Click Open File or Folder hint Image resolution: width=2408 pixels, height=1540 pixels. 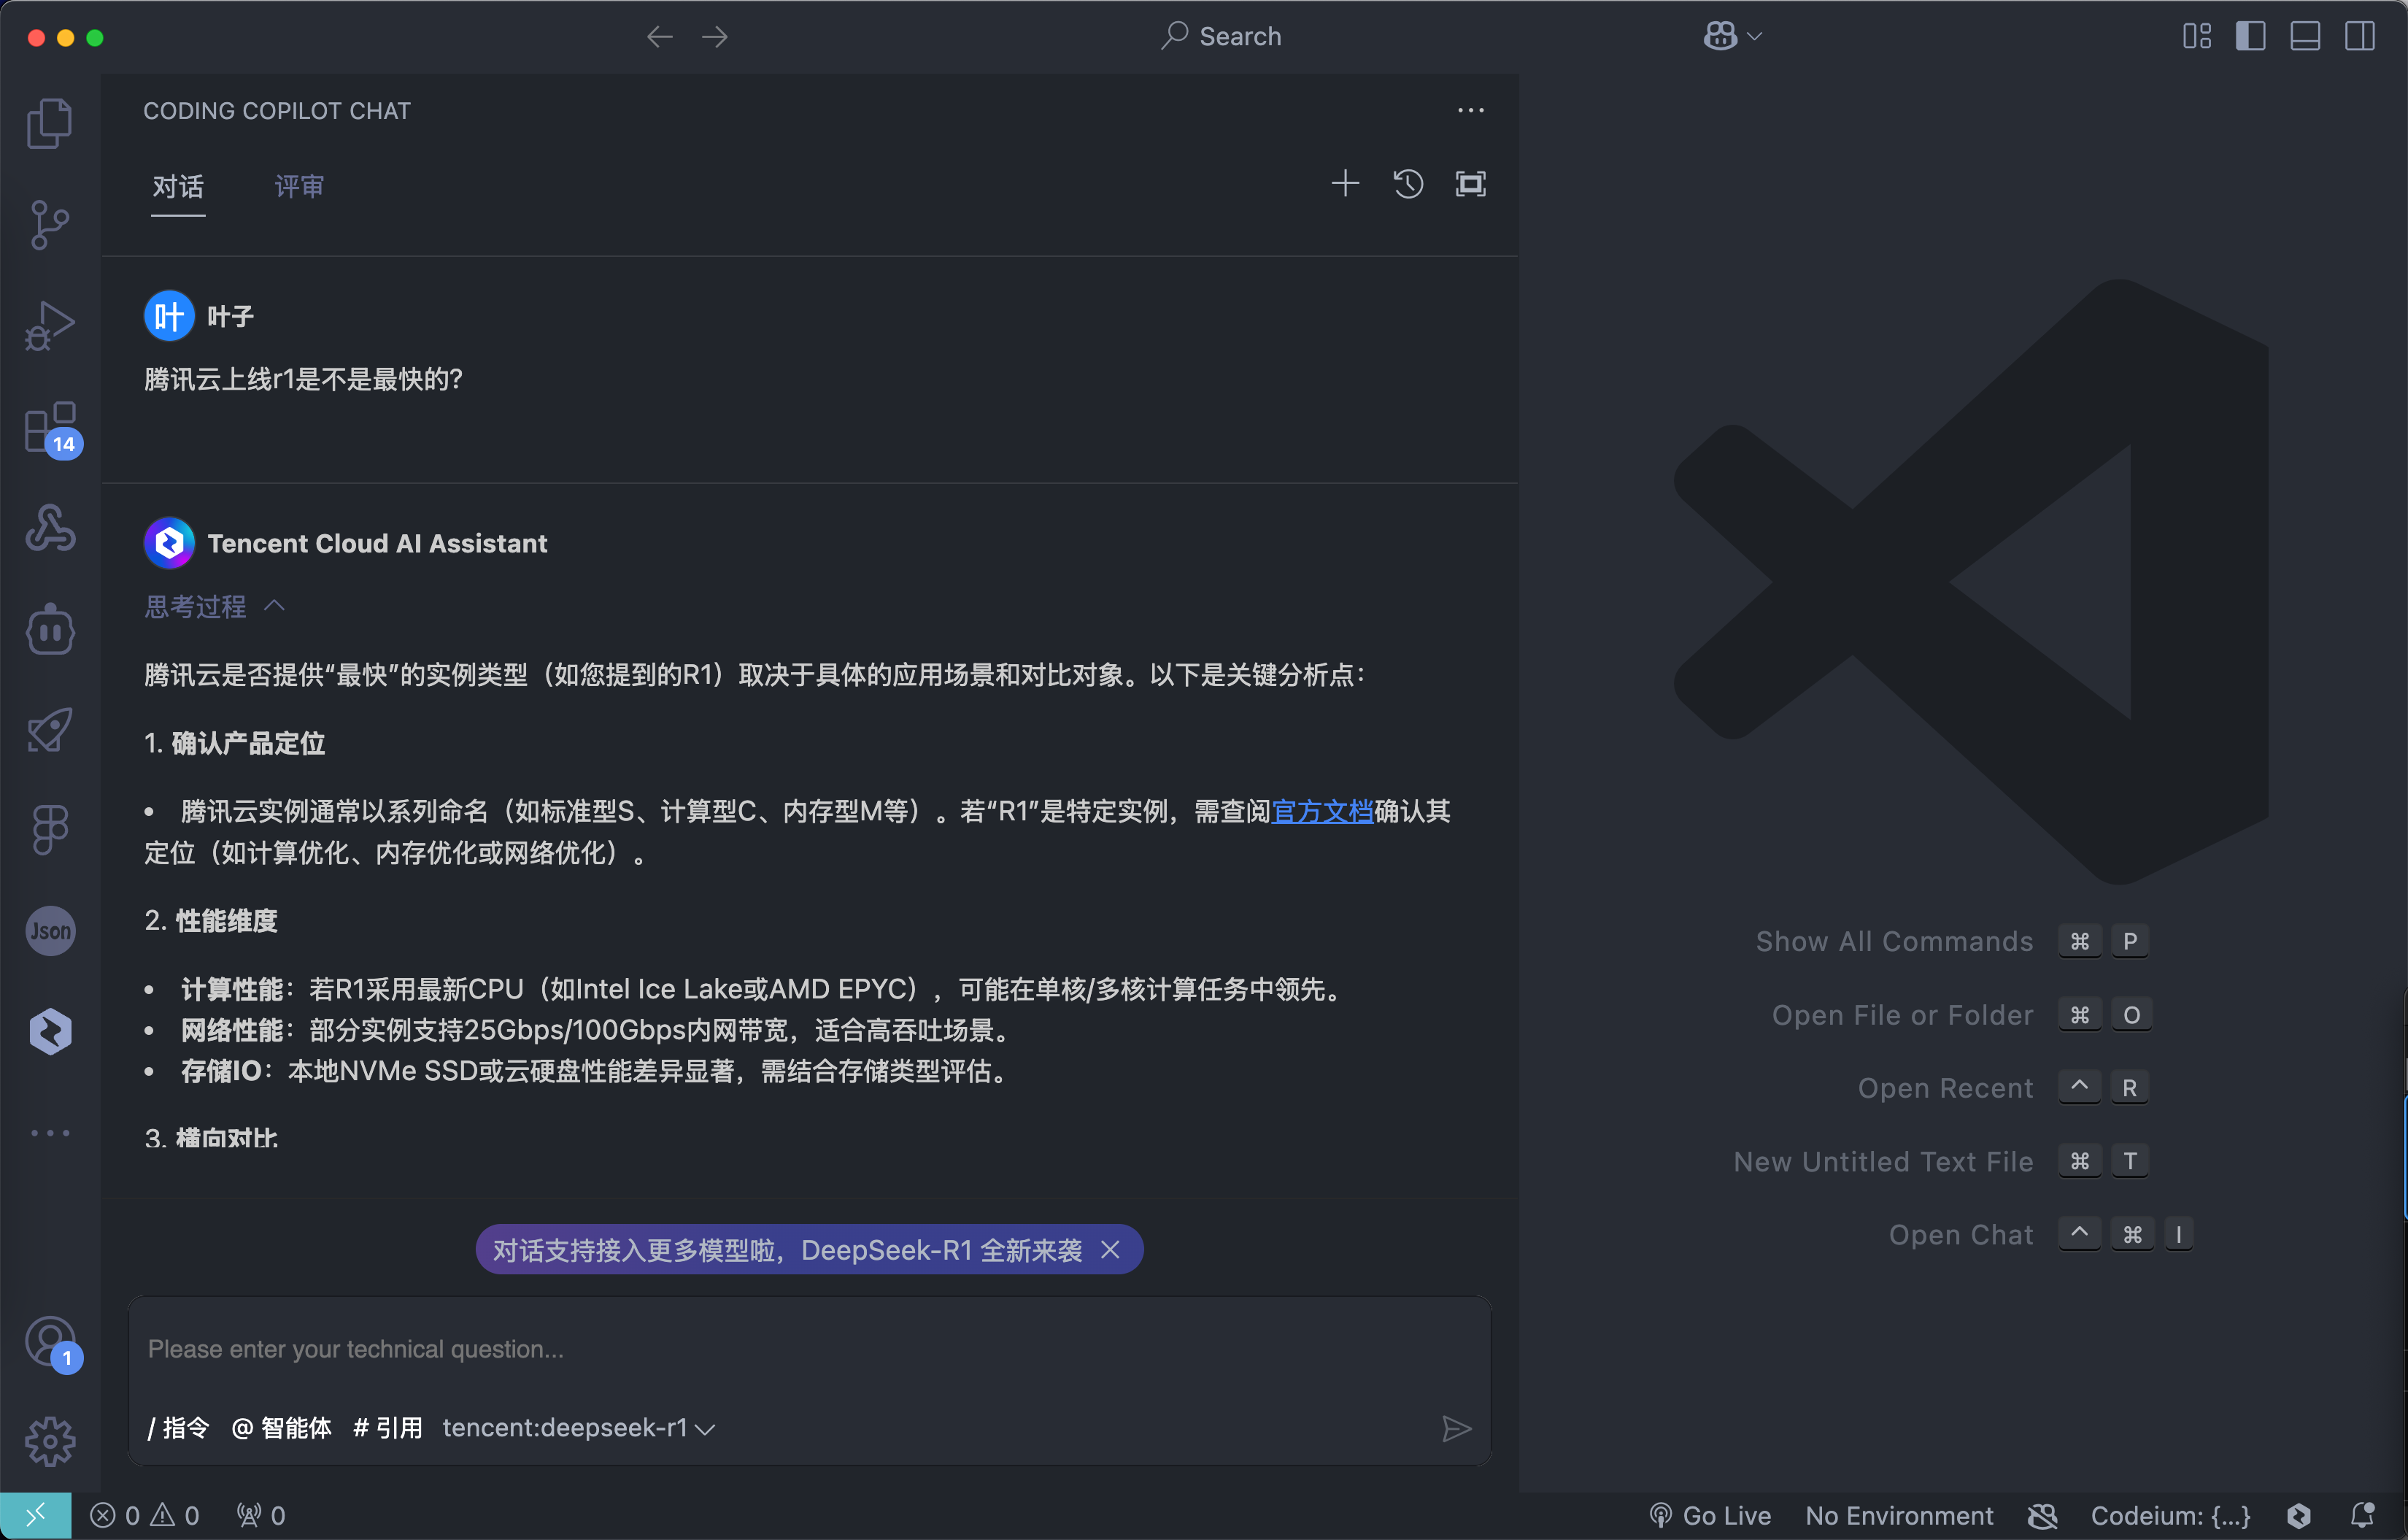coord(1902,1015)
